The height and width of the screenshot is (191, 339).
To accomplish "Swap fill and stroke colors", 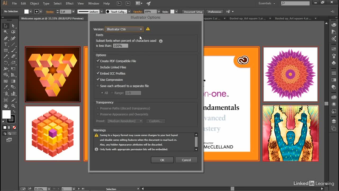I will tap(14, 111).
